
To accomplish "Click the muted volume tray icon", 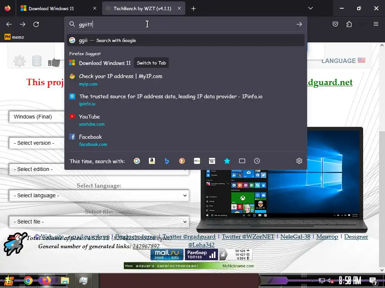I will (x=330, y=280).
